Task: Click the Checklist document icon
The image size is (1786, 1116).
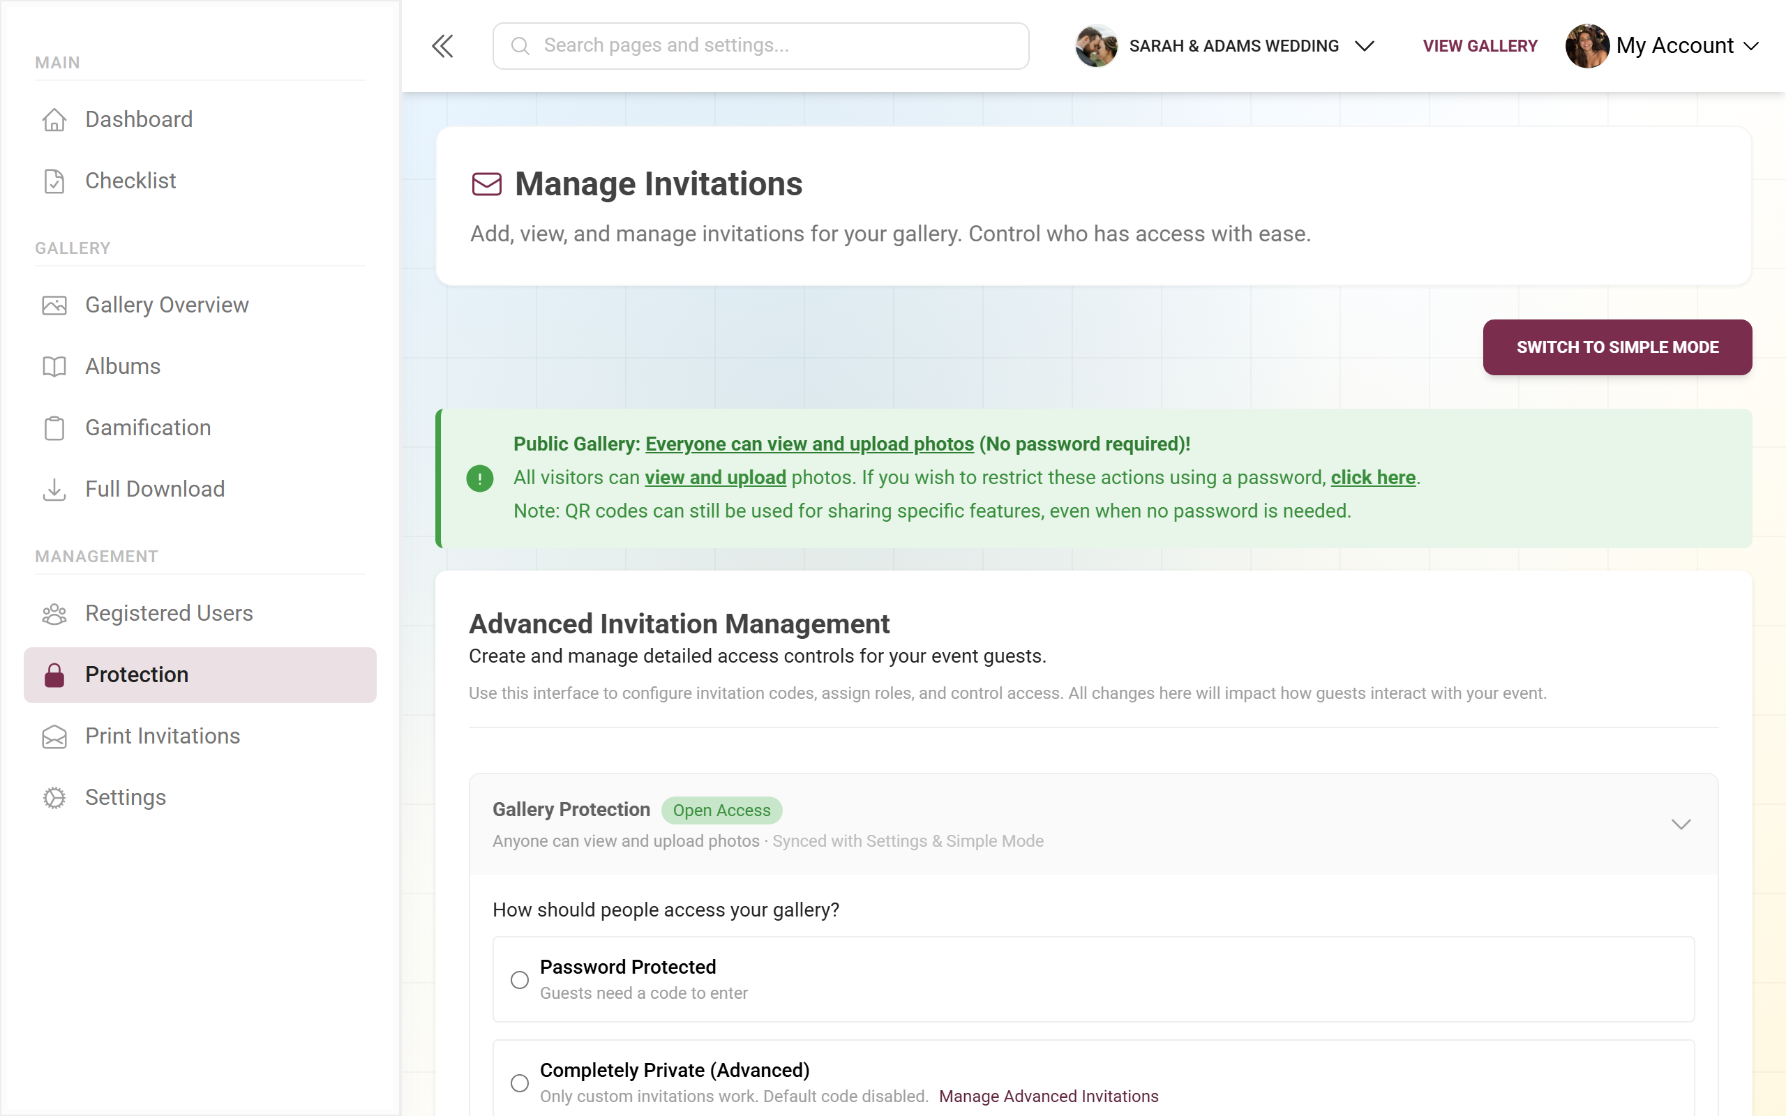Action: click(54, 181)
